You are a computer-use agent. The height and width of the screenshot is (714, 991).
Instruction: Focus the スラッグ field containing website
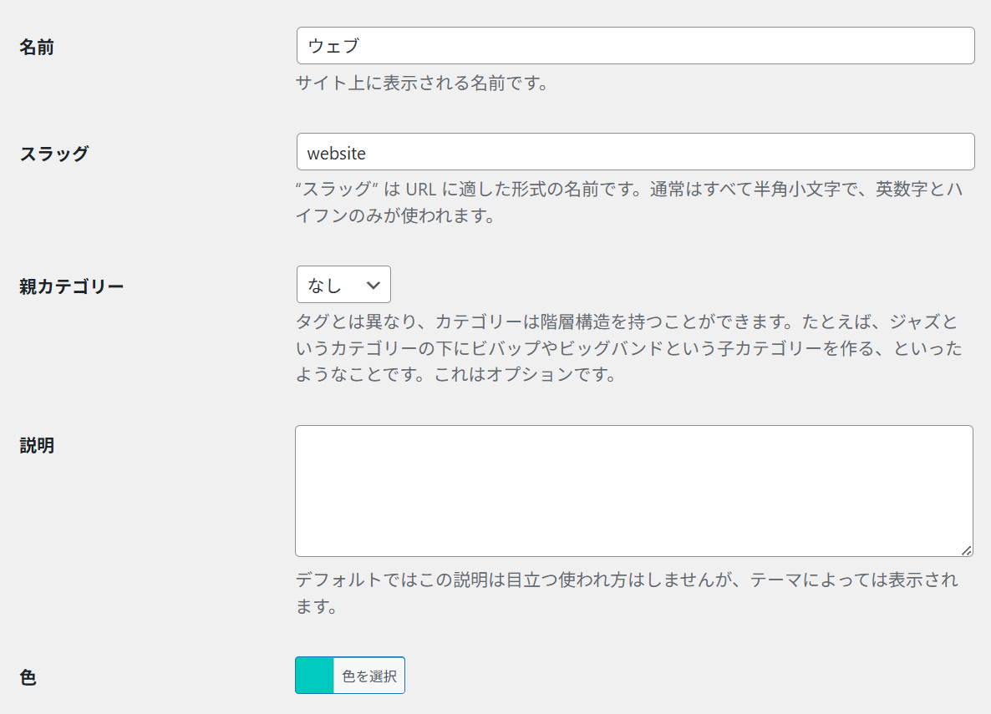point(635,152)
